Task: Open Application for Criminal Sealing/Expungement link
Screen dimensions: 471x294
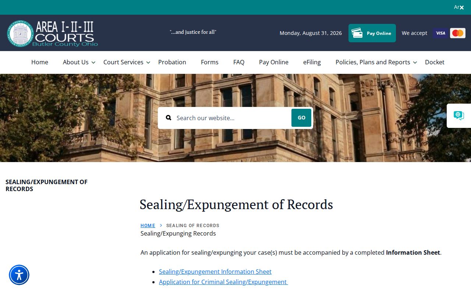Action: (223, 282)
